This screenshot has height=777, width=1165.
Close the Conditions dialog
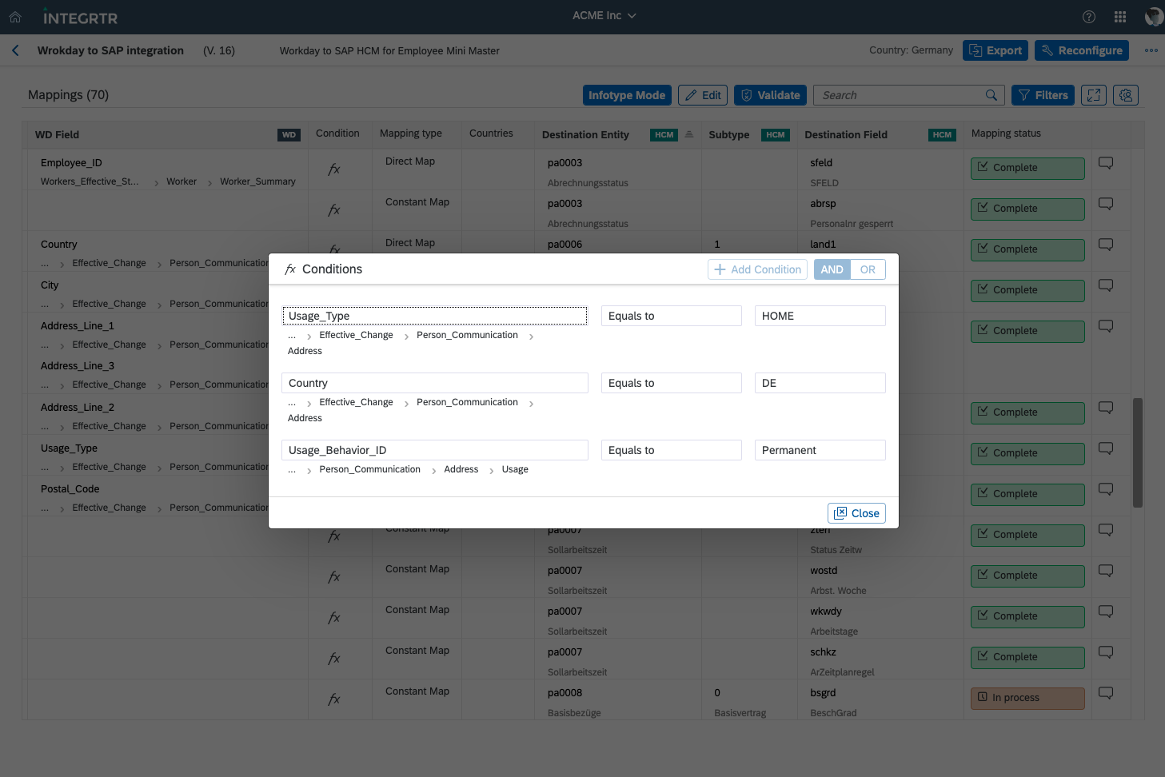(856, 512)
